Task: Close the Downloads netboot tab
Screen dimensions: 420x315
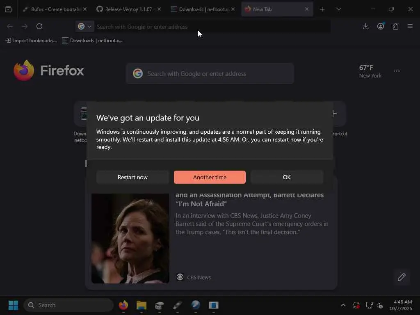Action: 233,9
